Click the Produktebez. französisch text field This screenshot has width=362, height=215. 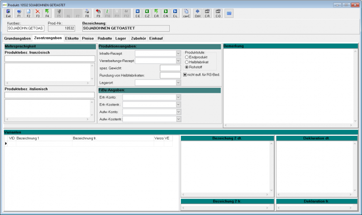pyautogui.click(x=50, y=59)
